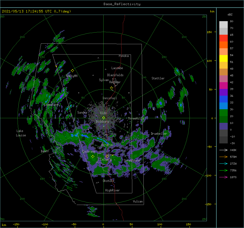
Task: Click the Airdrie label
Action: 107,145
